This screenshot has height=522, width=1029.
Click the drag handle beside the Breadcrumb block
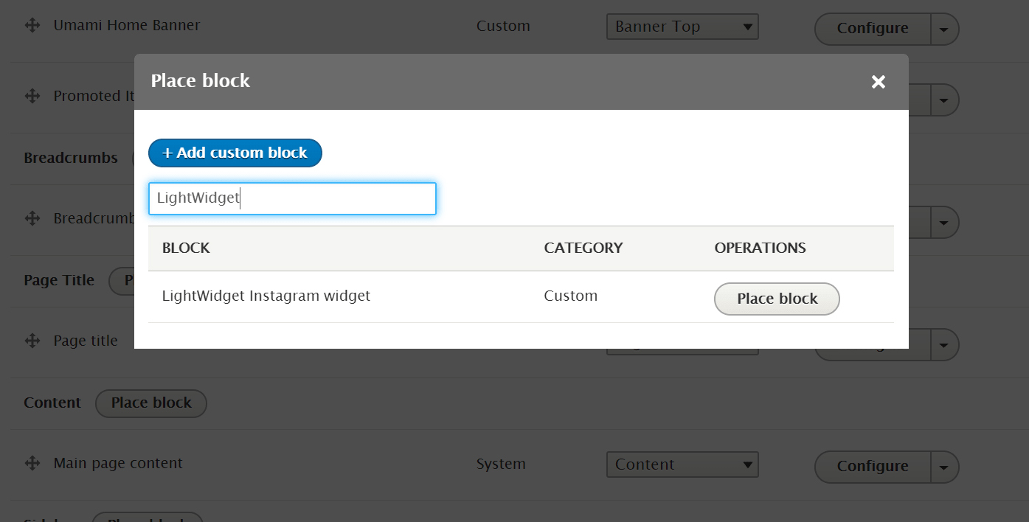tap(32, 218)
